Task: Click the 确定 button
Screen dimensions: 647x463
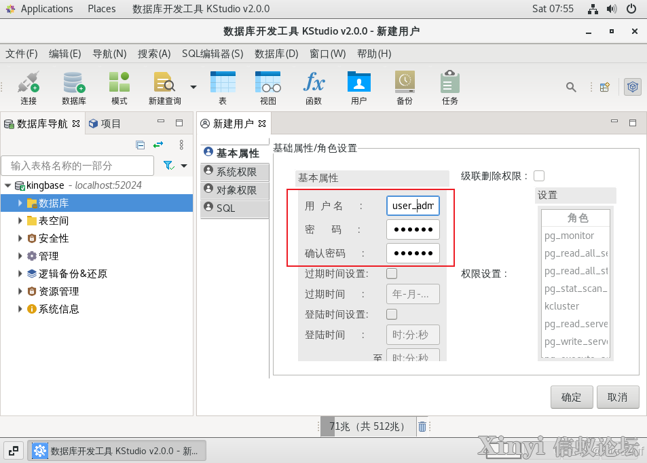Action: 572,397
